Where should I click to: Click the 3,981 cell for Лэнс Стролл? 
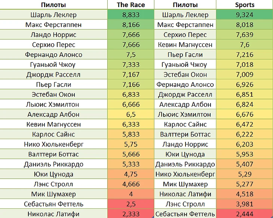tap(245, 204)
